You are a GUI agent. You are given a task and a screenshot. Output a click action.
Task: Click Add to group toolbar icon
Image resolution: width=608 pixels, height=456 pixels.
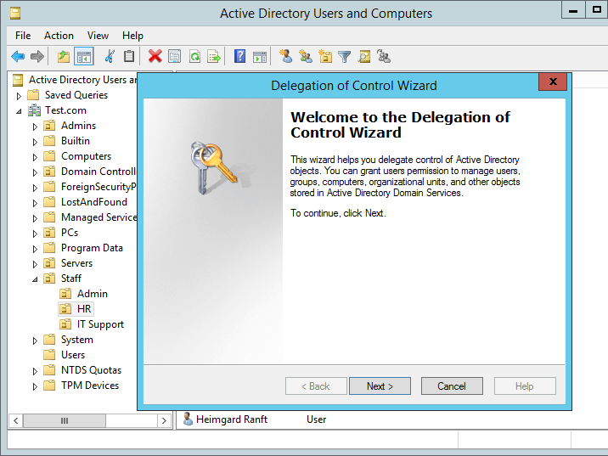click(384, 57)
